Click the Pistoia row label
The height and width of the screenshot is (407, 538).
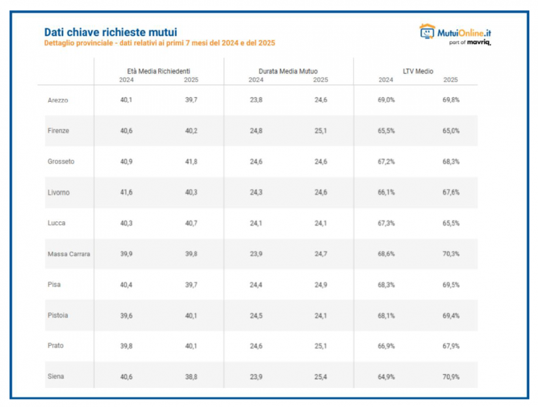click(58, 315)
